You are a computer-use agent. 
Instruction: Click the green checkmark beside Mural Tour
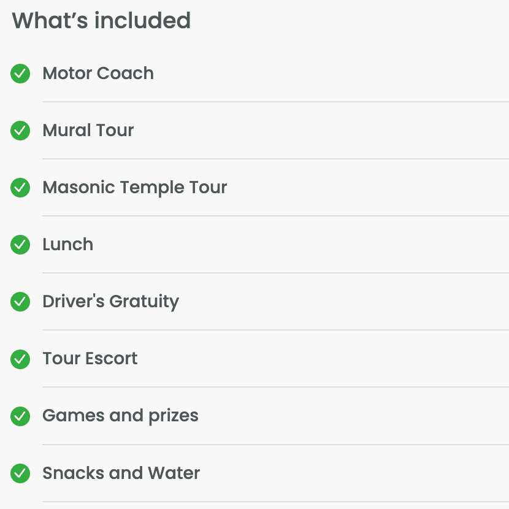click(20, 131)
